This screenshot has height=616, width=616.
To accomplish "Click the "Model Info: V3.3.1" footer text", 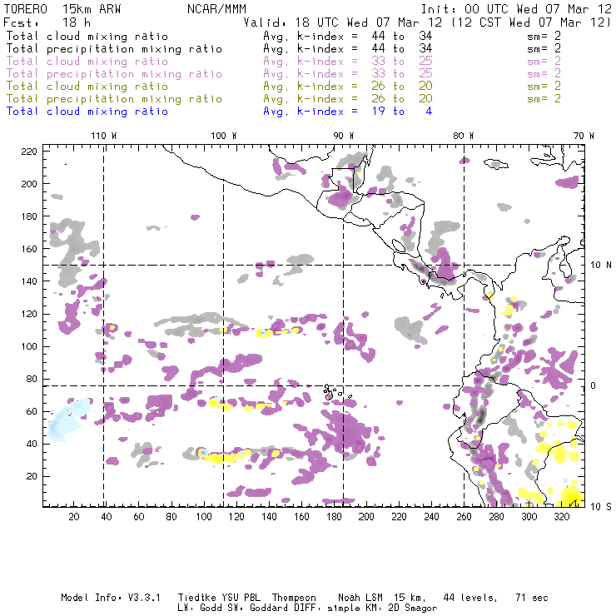I will [x=111, y=598].
